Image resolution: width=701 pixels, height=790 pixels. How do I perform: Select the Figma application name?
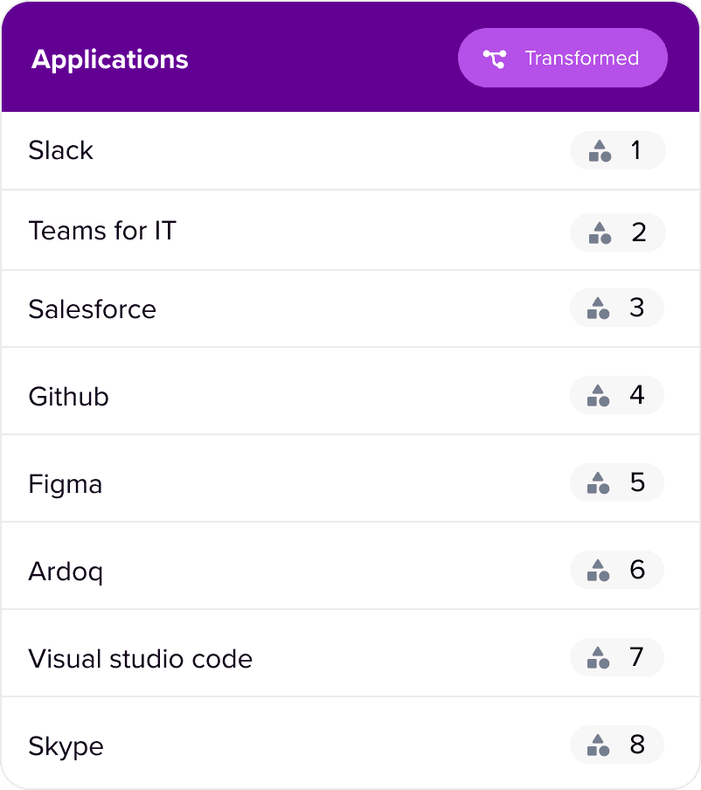[65, 484]
